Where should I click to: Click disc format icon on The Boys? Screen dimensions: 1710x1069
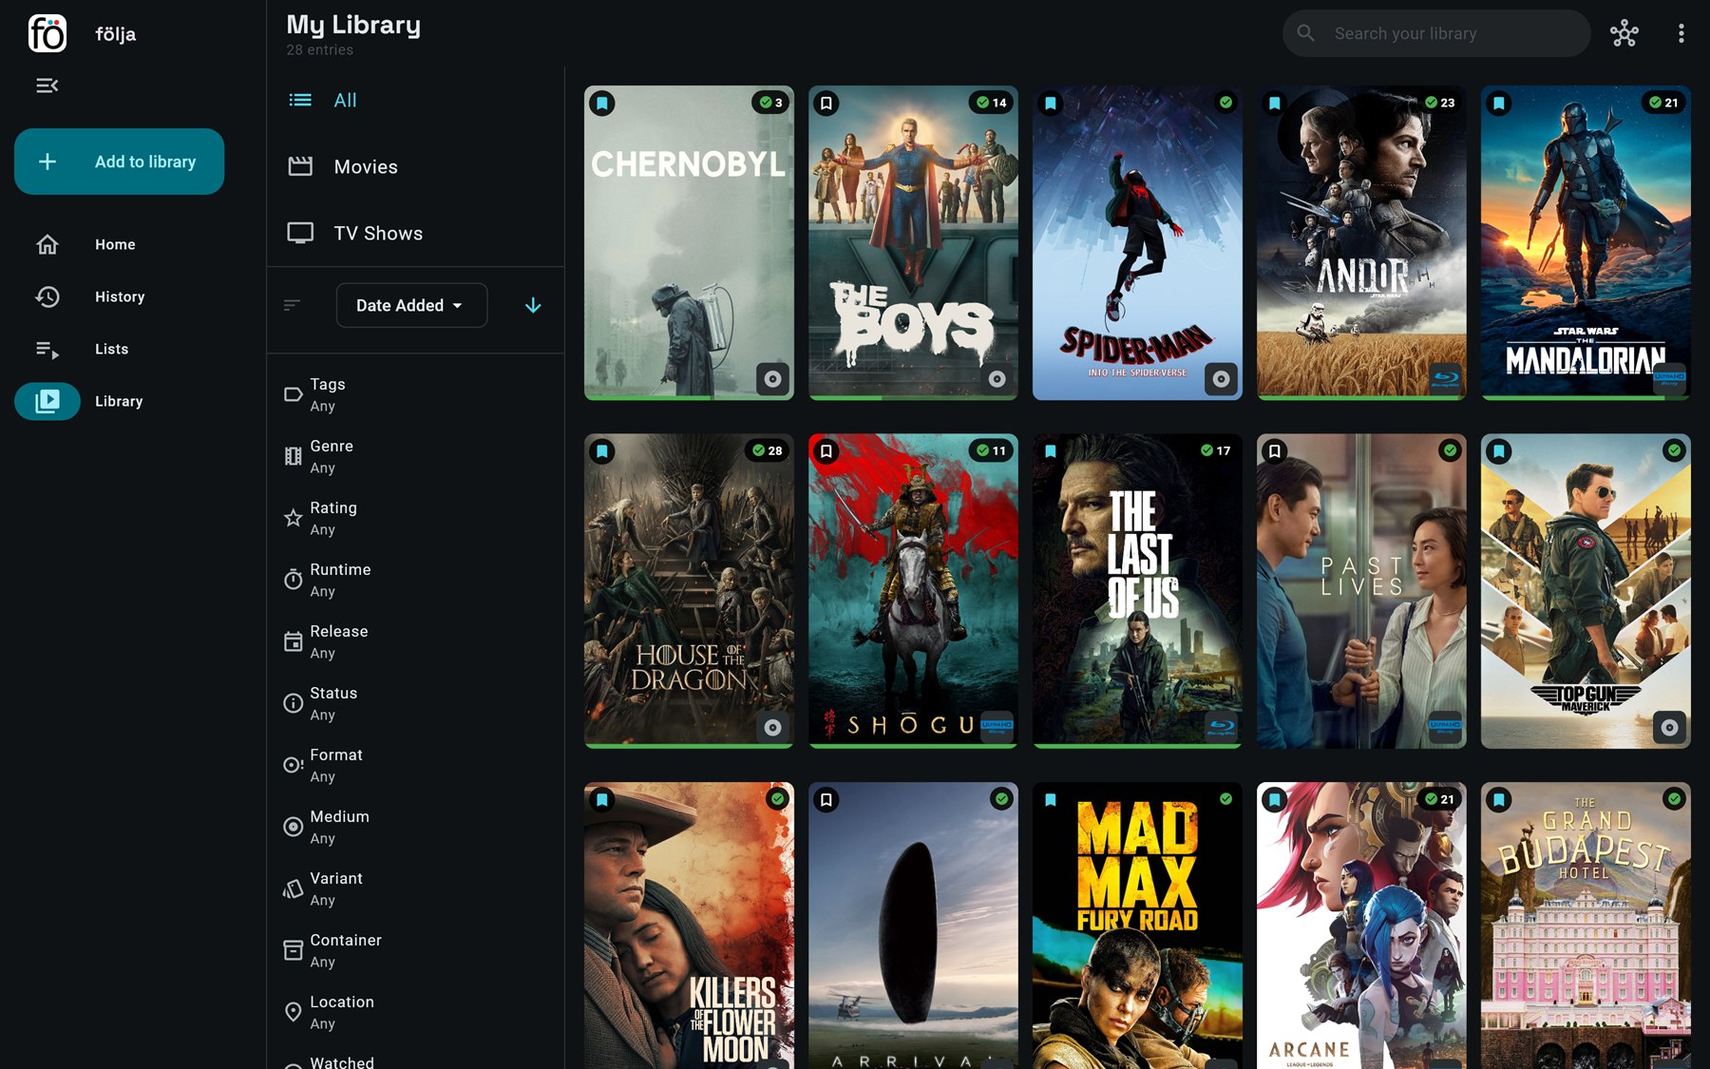point(997,379)
